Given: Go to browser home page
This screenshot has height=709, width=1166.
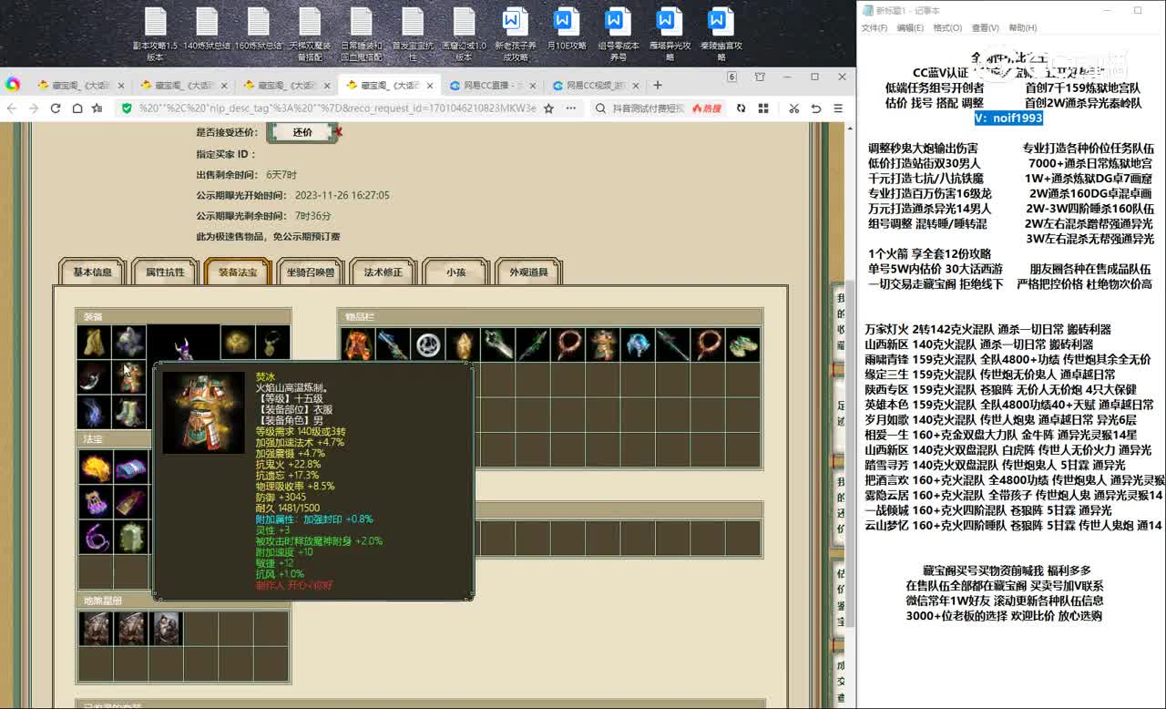Looking at the screenshot, I should coord(76,108).
